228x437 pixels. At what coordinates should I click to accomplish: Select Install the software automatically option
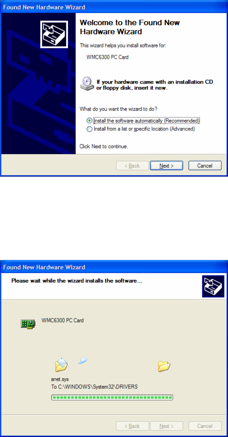[x=143, y=121]
